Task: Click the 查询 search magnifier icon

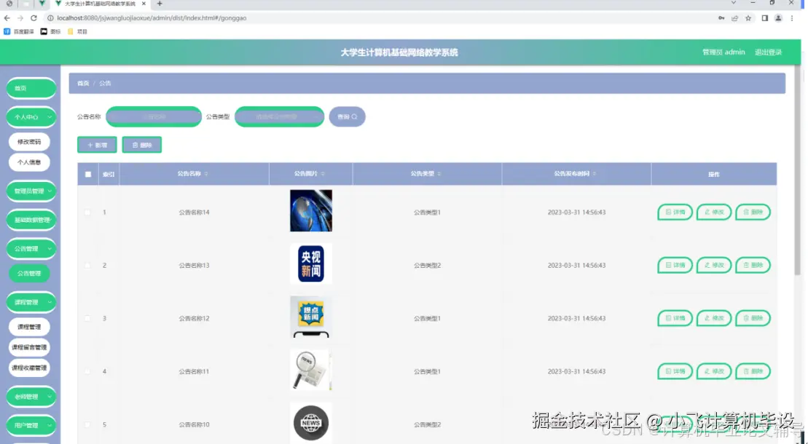Action: (x=354, y=116)
